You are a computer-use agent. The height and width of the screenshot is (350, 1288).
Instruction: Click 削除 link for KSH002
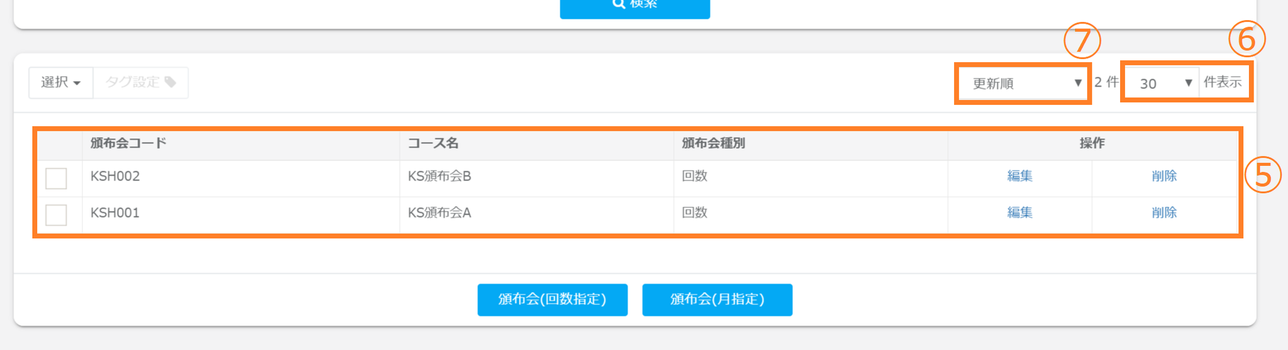[x=1164, y=176]
